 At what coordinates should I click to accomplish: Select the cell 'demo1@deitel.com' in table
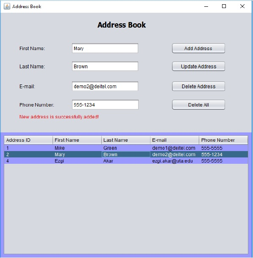[175, 148]
